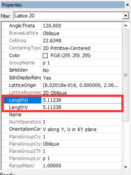The width and height of the screenshot is (131, 175).
Task: Select the RangeMaxU property name
Action: [22, 166]
